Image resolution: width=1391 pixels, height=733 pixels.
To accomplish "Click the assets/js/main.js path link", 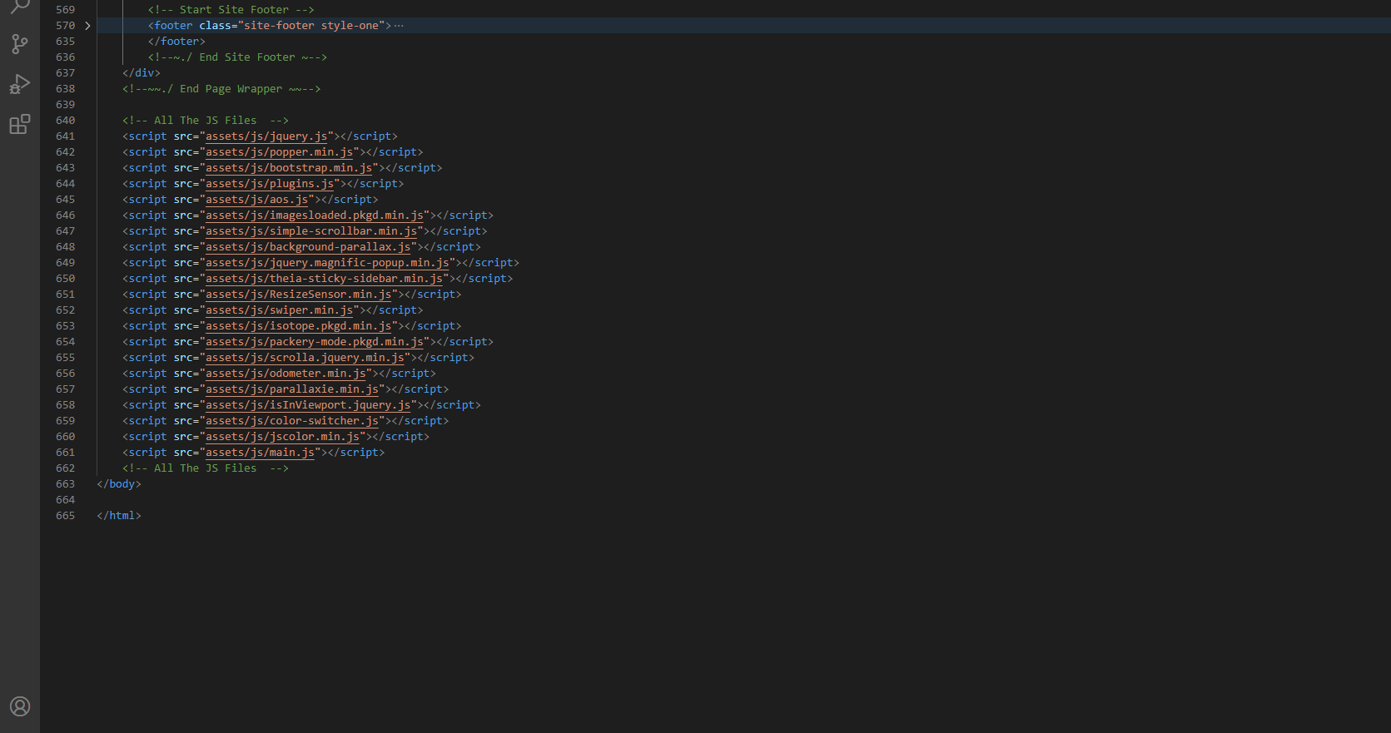I will pyautogui.click(x=260, y=453).
